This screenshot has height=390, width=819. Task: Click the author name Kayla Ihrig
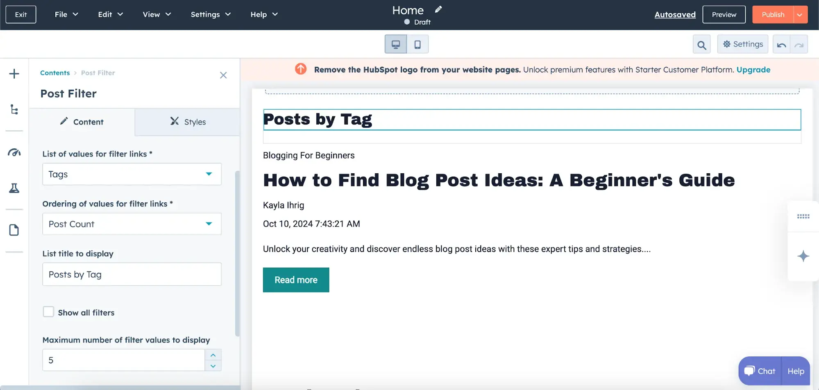(x=284, y=205)
